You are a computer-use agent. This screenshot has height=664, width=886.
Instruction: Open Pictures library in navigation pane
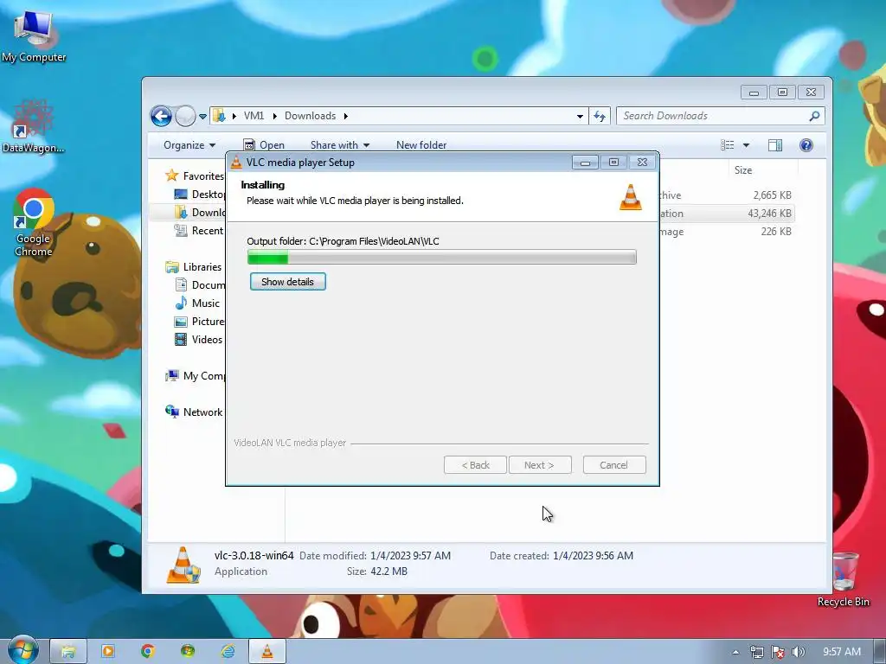point(200,322)
